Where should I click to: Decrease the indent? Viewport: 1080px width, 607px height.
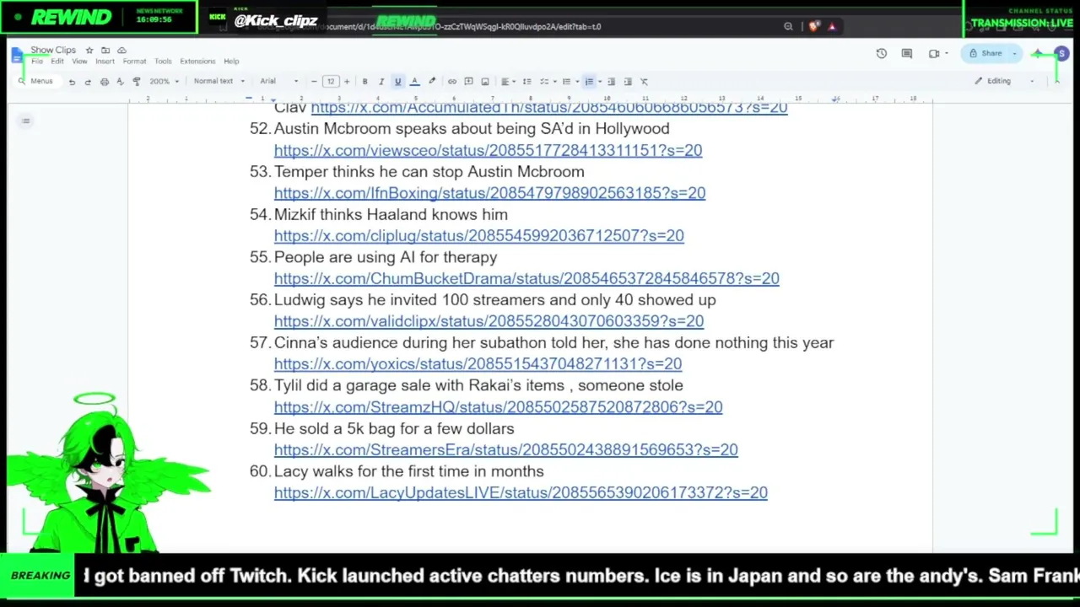click(x=612, y=82)
